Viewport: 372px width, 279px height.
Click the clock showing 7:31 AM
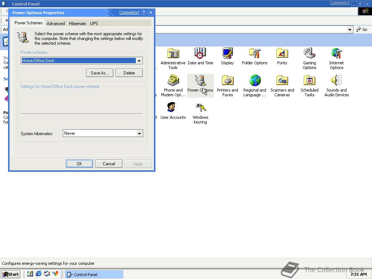(359, 274)
